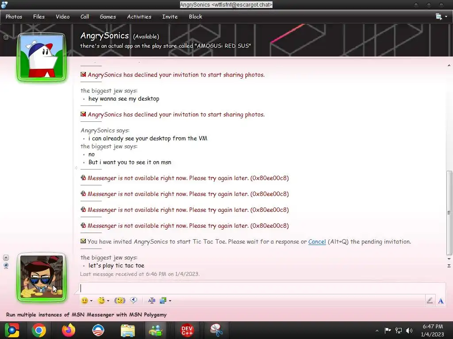
Task: Open Dev-C++ from the taskbar
Action: point(187,330)
